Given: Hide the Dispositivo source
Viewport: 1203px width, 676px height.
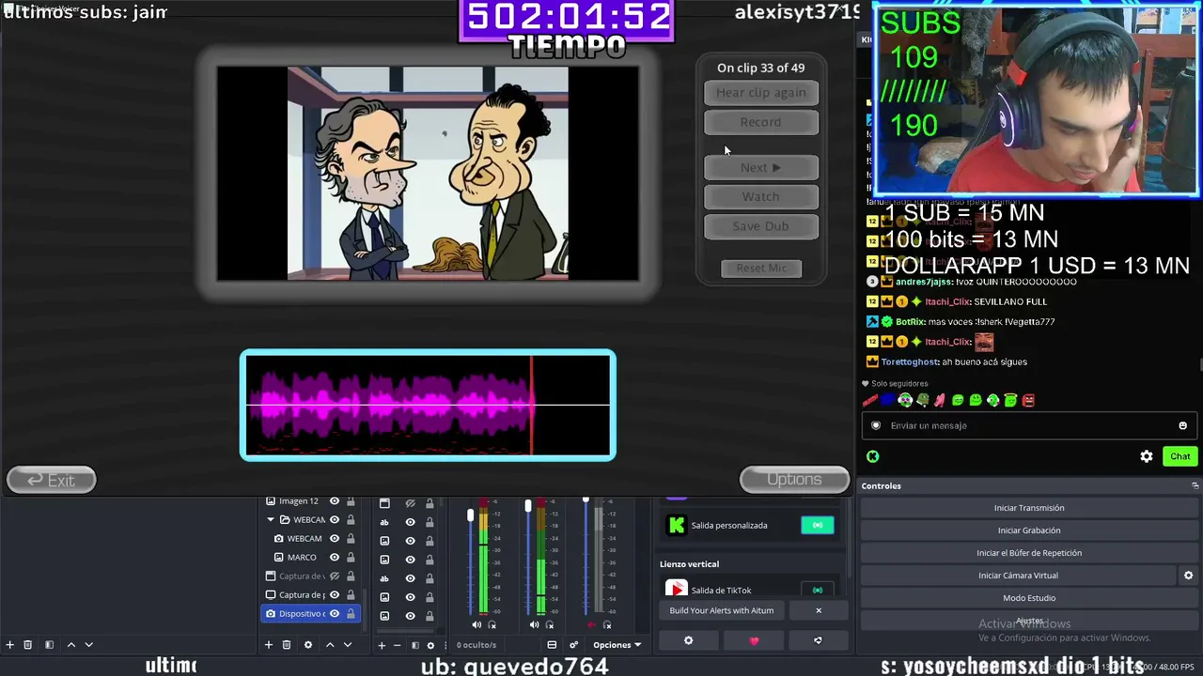Looking at the screenshot, I should click(334, 614).
